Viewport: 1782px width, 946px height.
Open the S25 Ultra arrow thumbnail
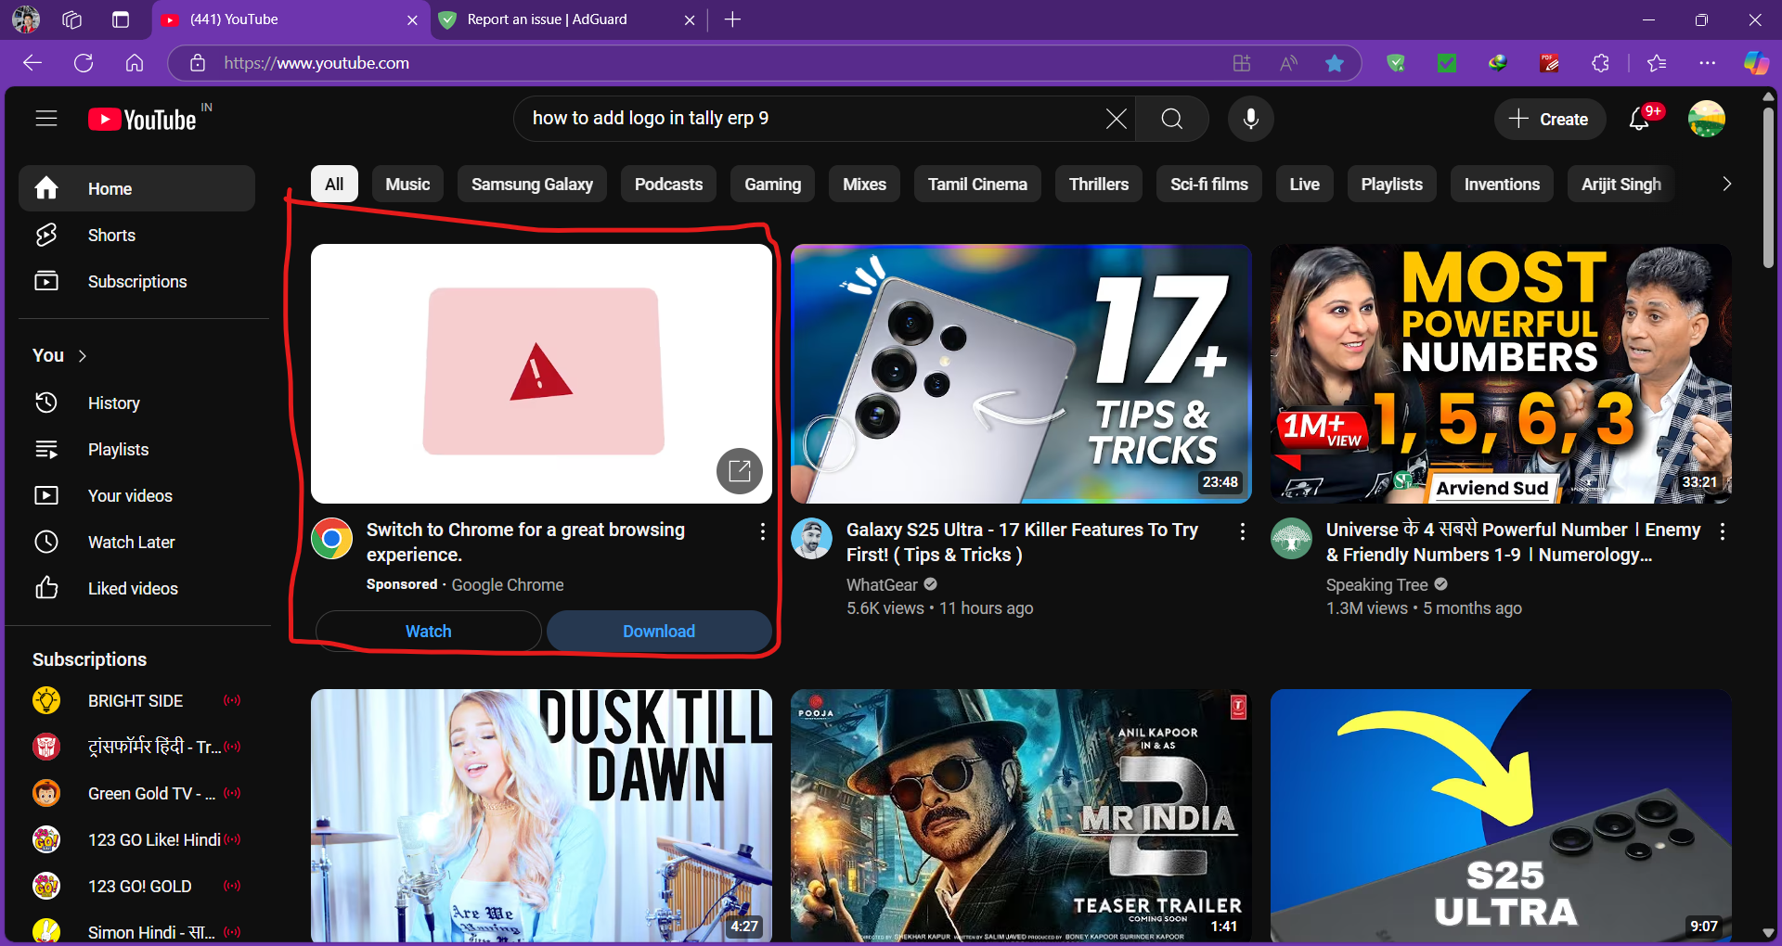click(1501, 816)
